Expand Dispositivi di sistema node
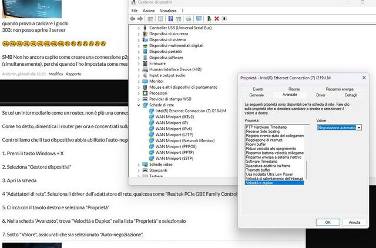The width and height of the screenshot is (376, 248). (139, 40)
